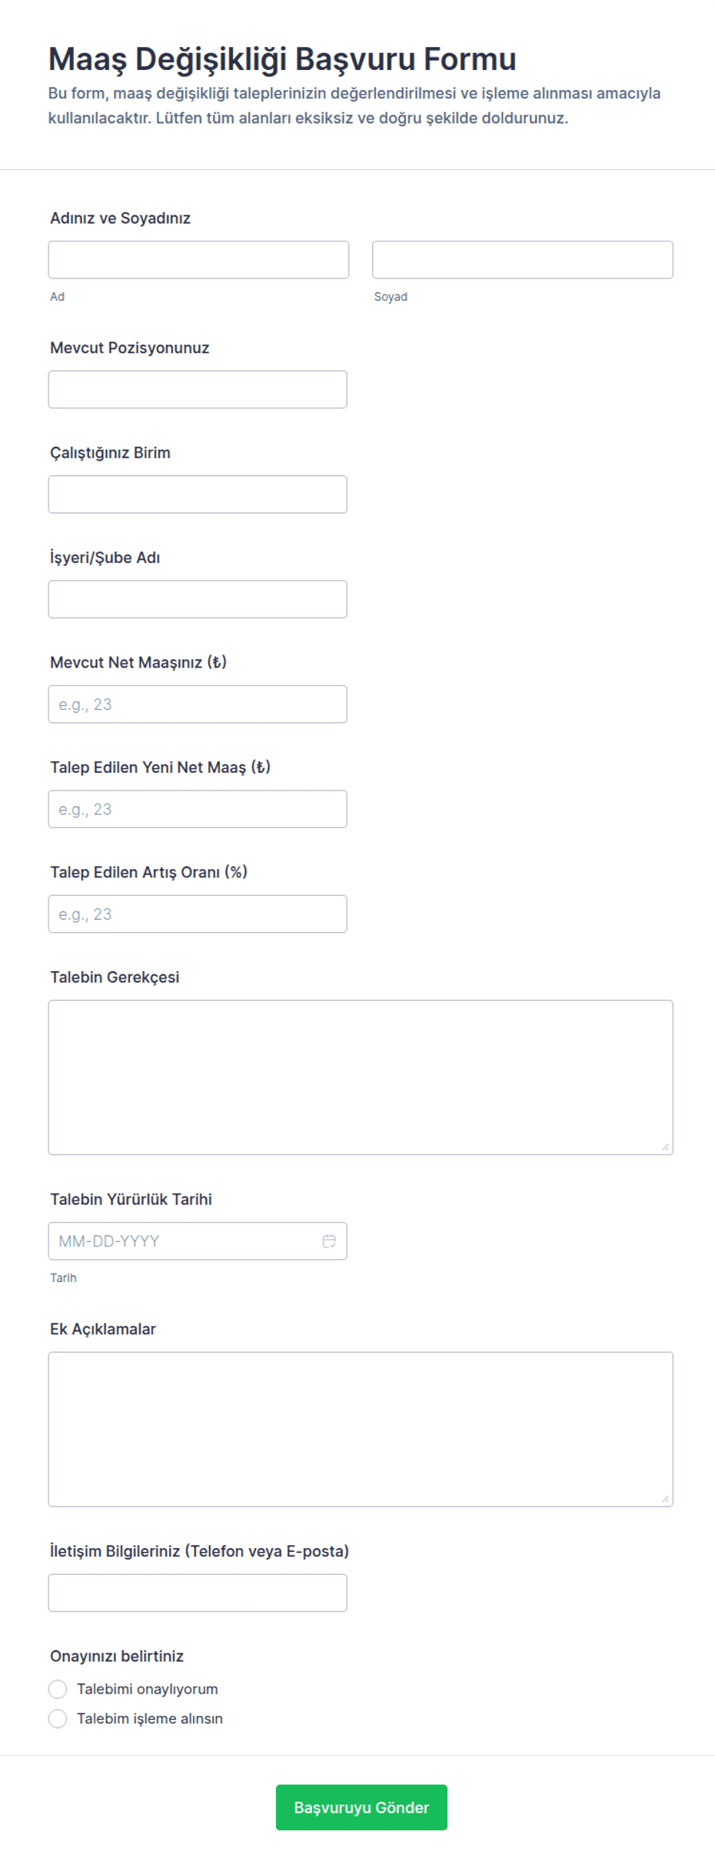Viewport: 715px width, 1868px height.
Task: Open the calendar icon in date field
Action: pyautogui.click(x=329, y=1240)
